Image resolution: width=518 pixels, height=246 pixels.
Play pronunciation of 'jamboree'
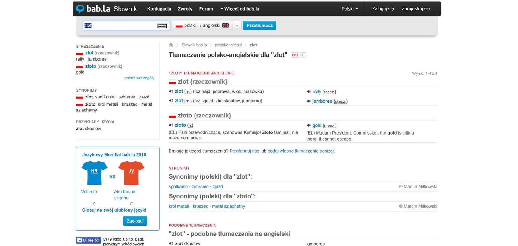[308, 101]
